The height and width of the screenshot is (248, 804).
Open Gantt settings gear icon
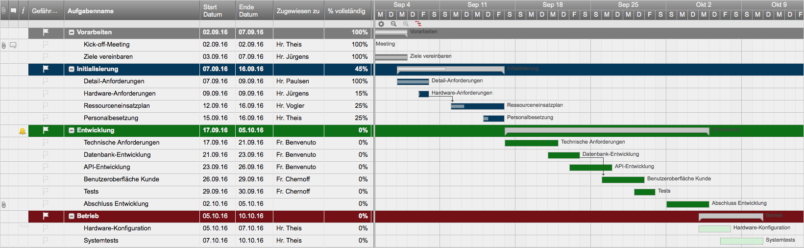click(381, 24)
